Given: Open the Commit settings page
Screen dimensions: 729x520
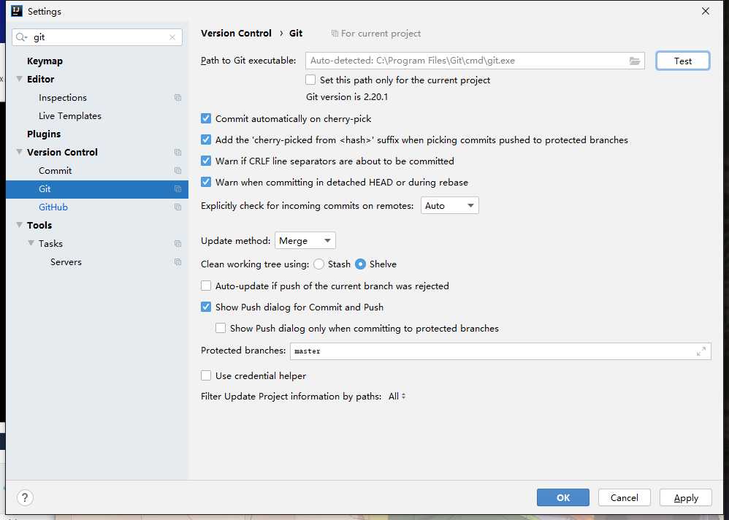Looking at the screenshot, I should 55,171.
